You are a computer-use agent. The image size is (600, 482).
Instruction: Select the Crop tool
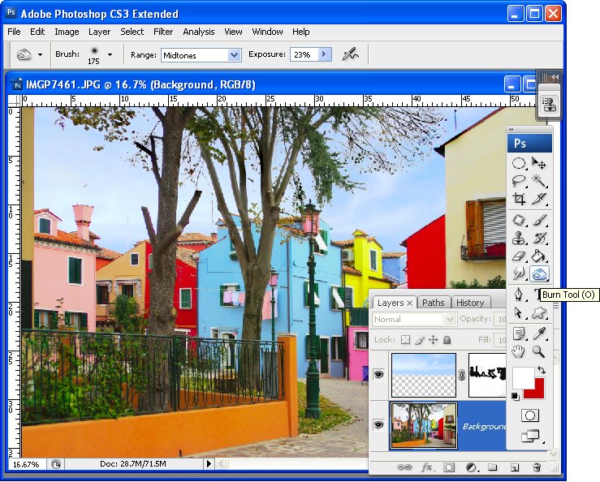[x=519, y=199]
